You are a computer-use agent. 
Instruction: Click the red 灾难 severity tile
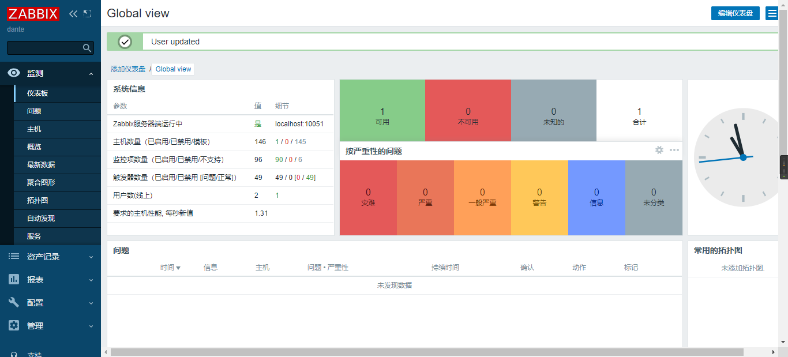368,198
